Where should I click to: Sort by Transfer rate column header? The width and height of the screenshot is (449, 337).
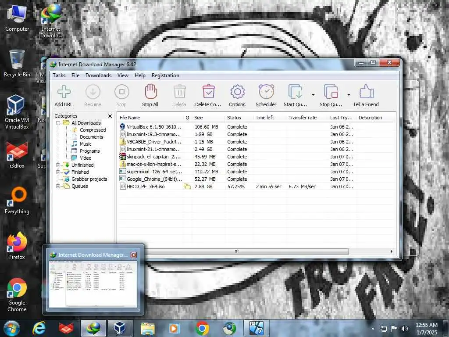pyautogui.click(x=307, y=118)
